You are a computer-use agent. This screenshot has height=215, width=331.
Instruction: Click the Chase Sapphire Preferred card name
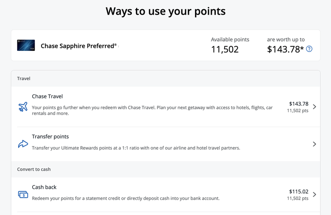pyautogui.click(x=79, y=46)
